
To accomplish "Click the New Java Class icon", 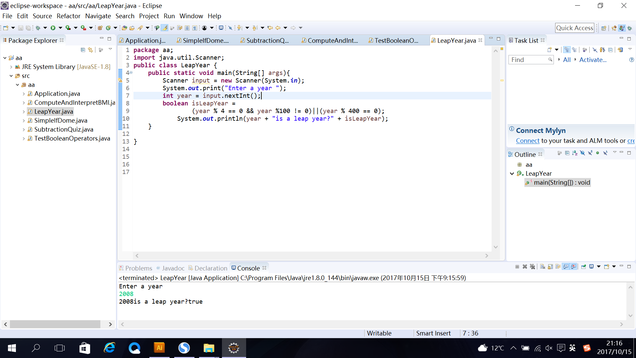I will tap(108, 28).
